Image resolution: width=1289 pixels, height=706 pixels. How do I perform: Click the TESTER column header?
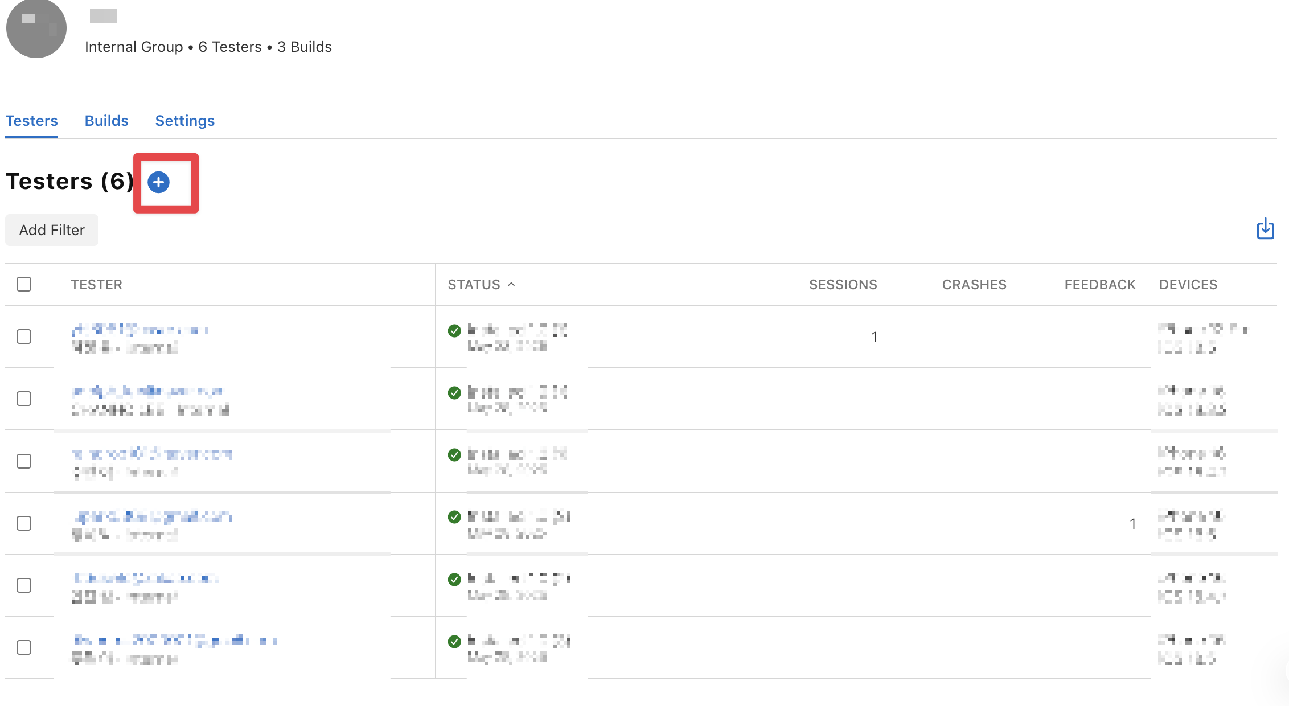96,285
